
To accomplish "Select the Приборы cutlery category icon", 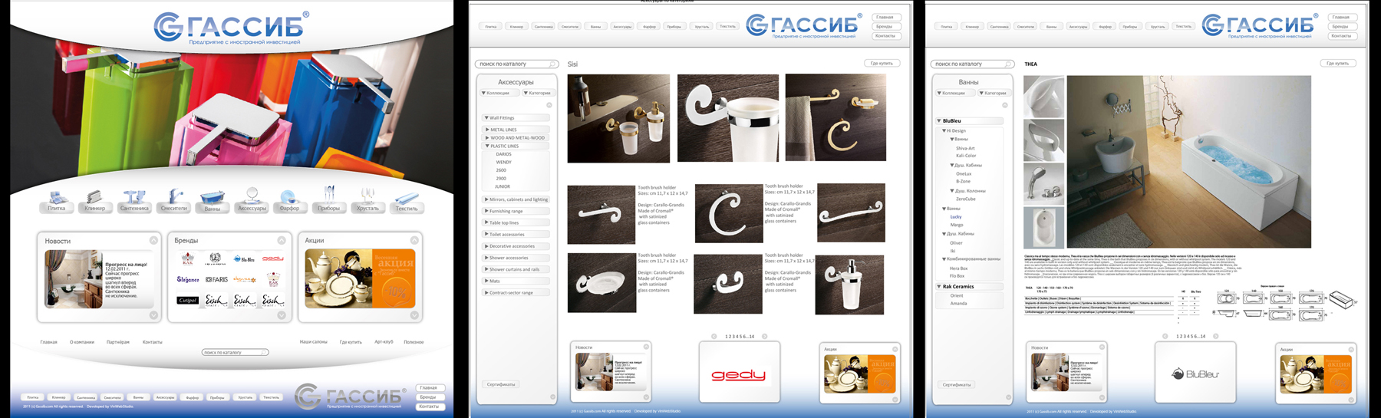I will (x=328, y=197).
